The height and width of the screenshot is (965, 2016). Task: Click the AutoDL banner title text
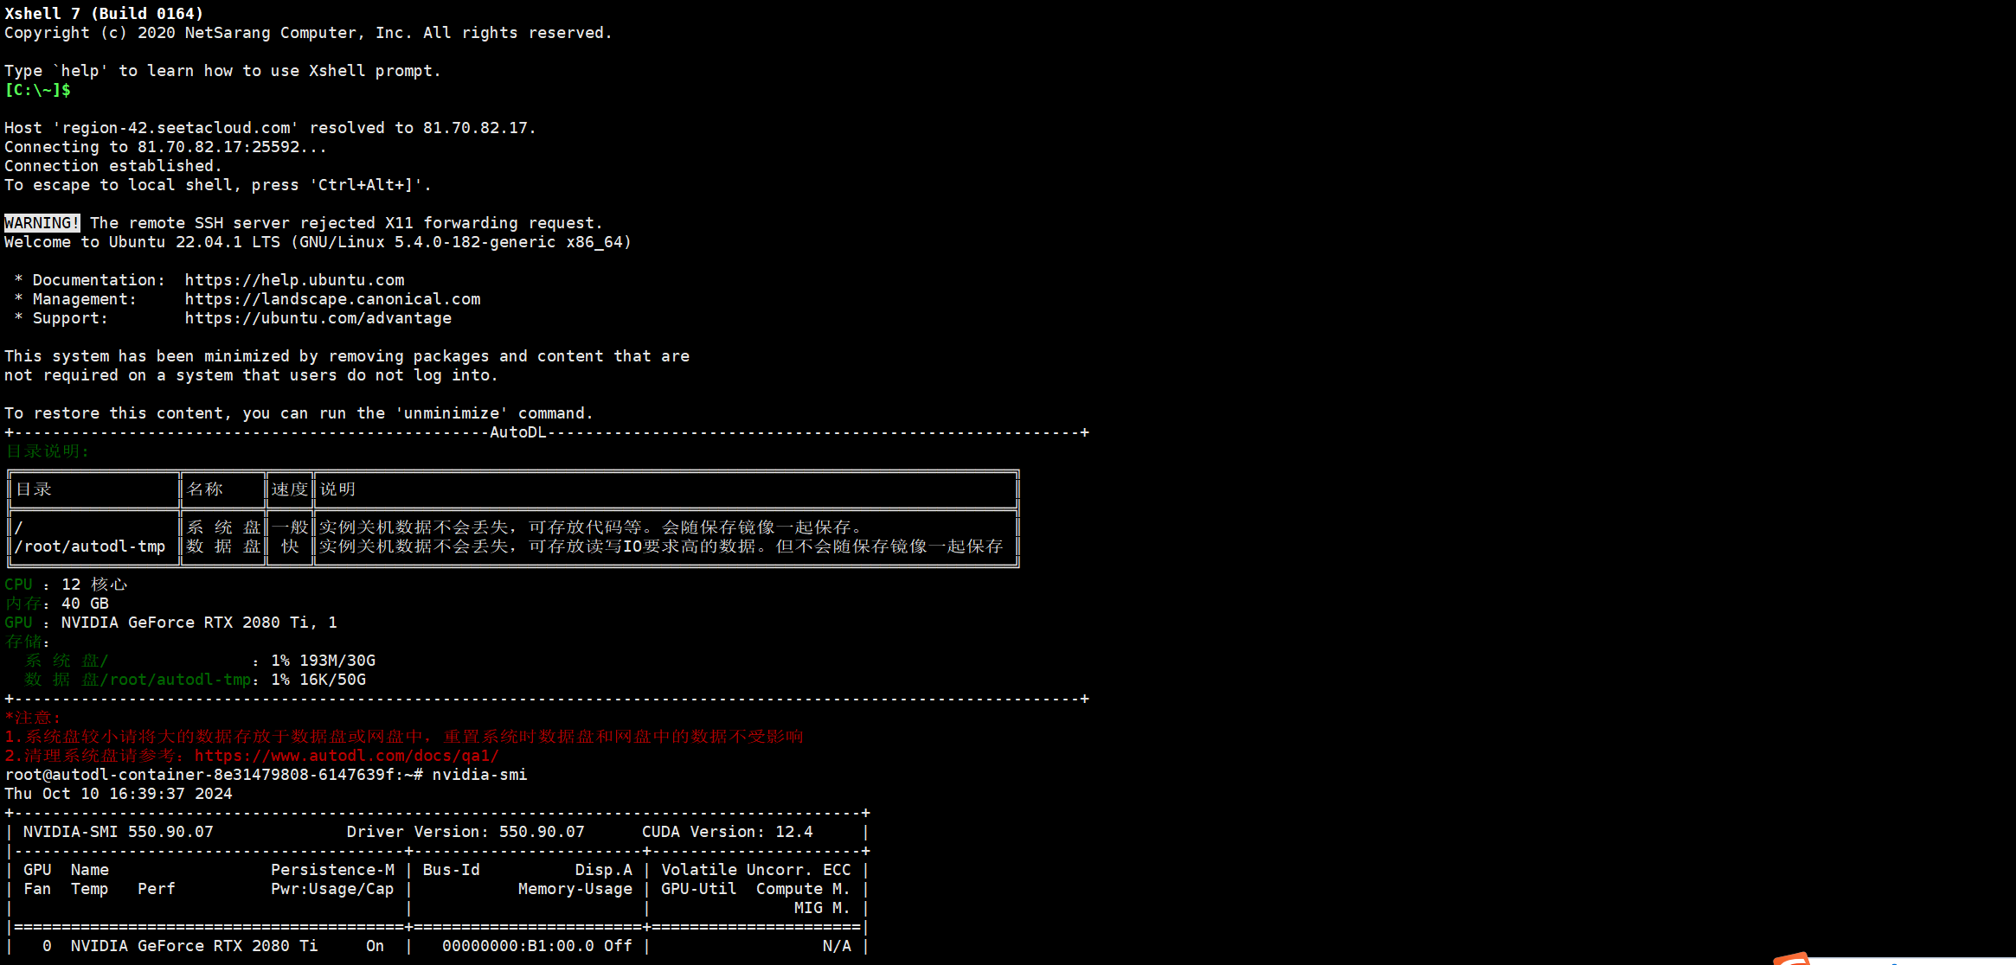tap(517, 432)
